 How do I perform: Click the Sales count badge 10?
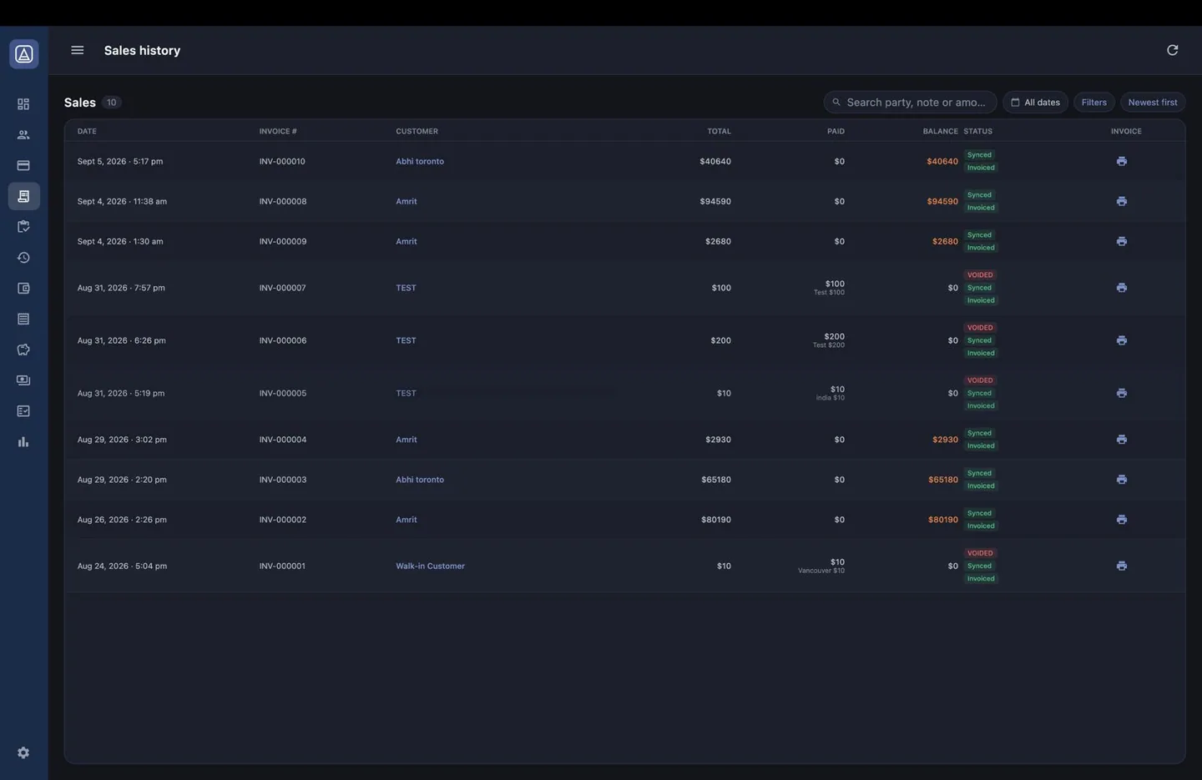click(111, 103)
